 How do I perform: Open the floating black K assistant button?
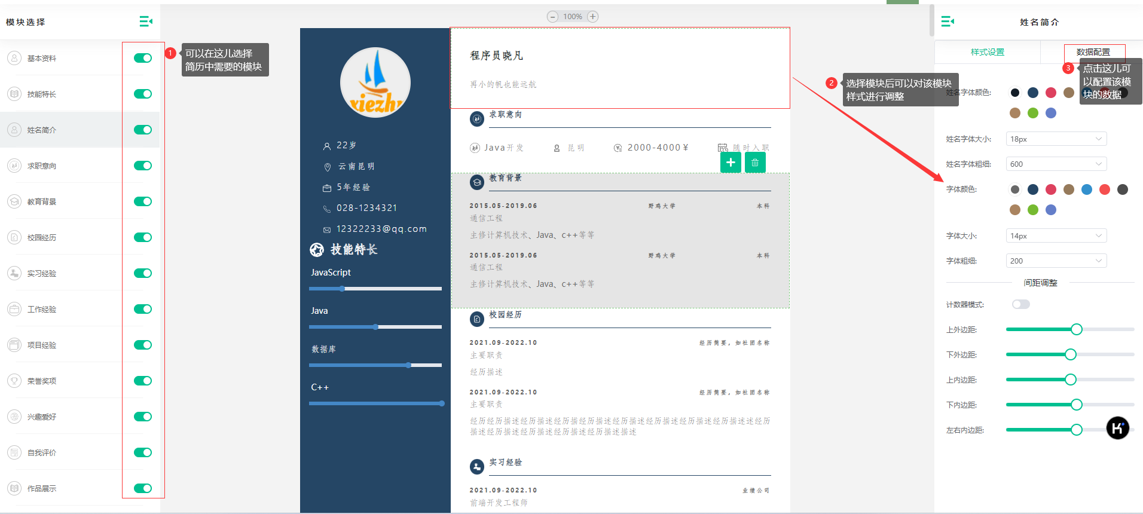pos(1117,428)
